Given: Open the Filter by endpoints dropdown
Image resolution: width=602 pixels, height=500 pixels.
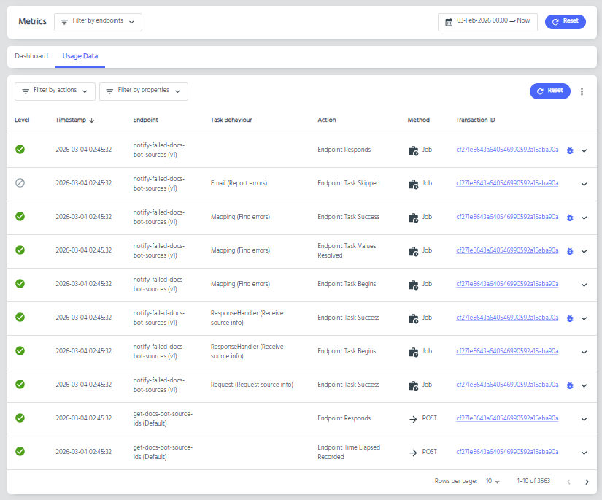Looking at the screenshot, I should pos(98,22).
